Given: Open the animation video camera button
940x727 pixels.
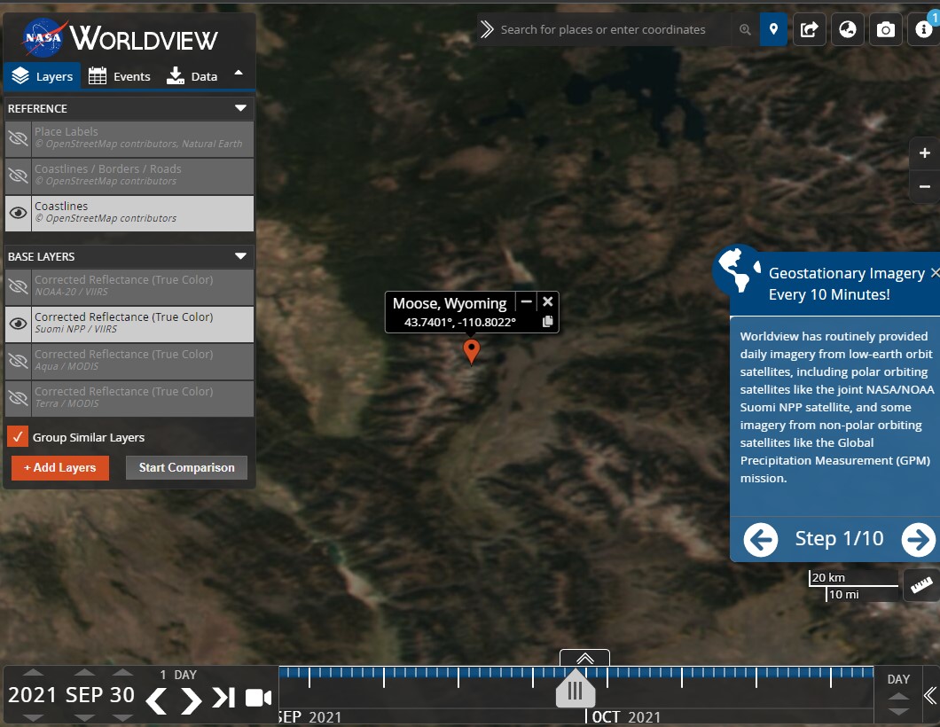Looking at the screenshot, I should point(258,698).
